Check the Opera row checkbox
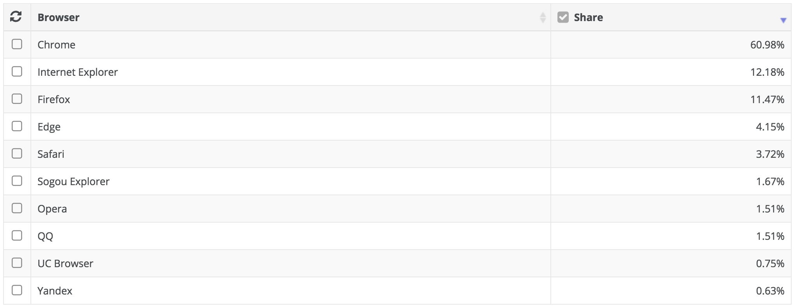The width and height of the screenshot is (794, 307). pos(17,208)
